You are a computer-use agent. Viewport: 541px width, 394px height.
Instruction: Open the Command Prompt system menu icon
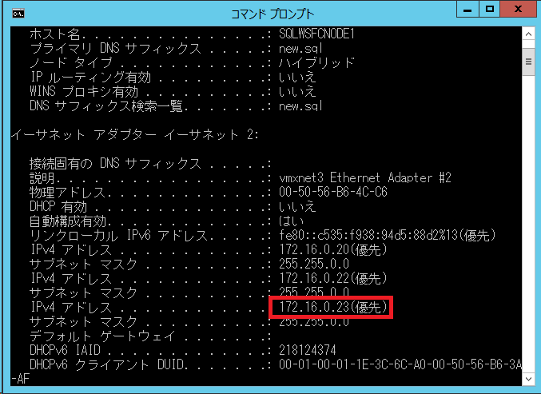pos(18,14)
